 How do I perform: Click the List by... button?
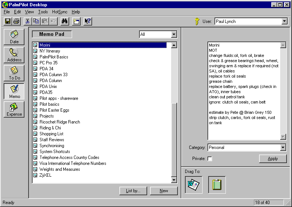tap(133, 191)
